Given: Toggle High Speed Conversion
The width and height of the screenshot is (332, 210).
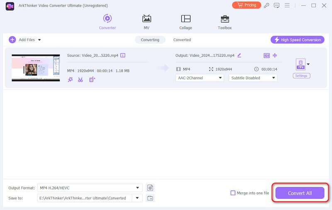Looking at the screenshot, I should pos(297,40).
